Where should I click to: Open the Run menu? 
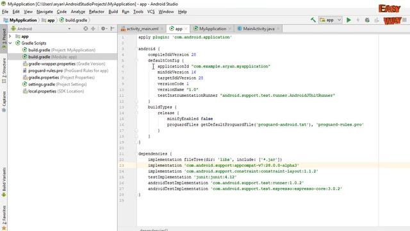(126, 12)
